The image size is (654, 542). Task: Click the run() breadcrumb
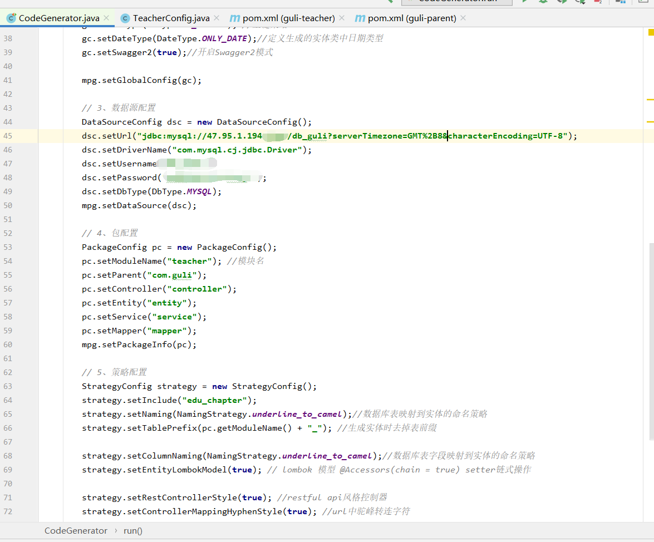[133, 530]
